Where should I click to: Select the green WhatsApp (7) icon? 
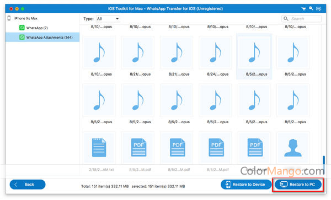(22, 28)
